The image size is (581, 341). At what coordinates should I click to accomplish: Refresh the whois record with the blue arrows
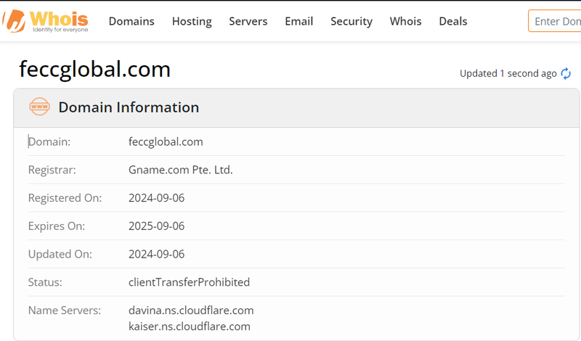566,73
